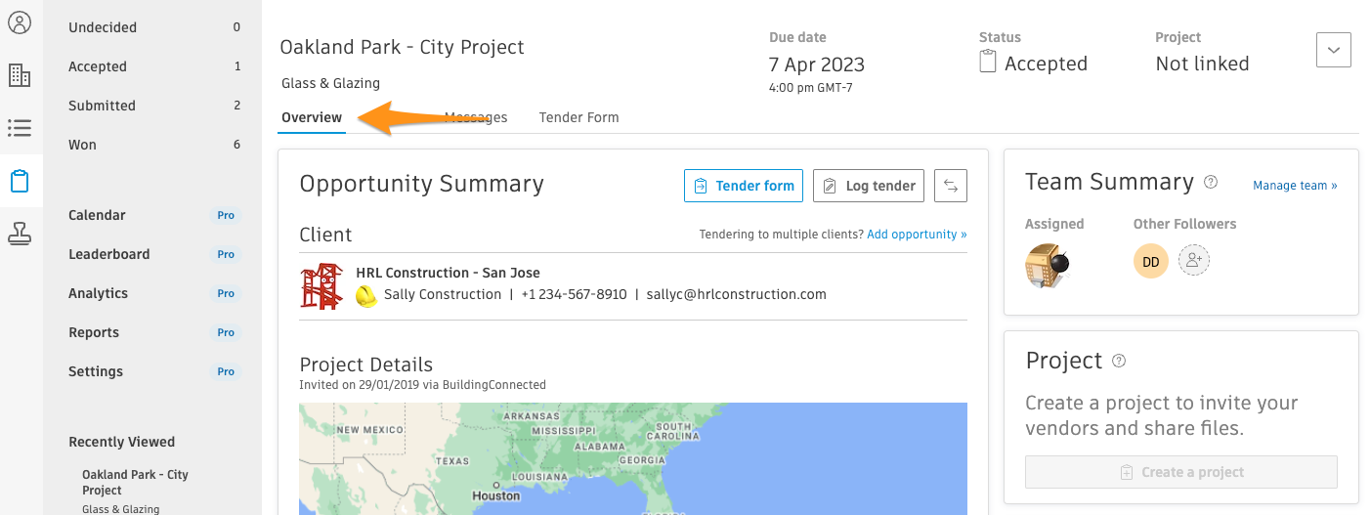
Task: Select the Overview tab
Action: point(312,117)
